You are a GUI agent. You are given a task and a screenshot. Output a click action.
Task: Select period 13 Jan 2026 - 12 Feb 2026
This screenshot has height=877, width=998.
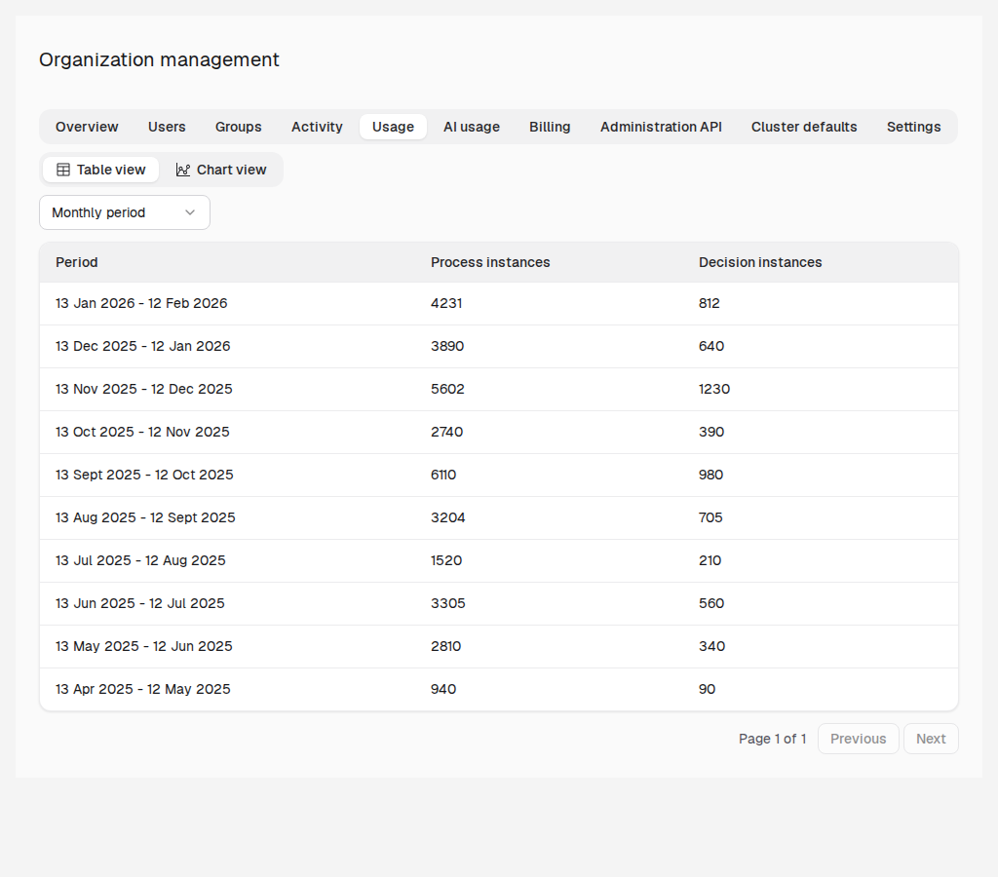(141, 304)
